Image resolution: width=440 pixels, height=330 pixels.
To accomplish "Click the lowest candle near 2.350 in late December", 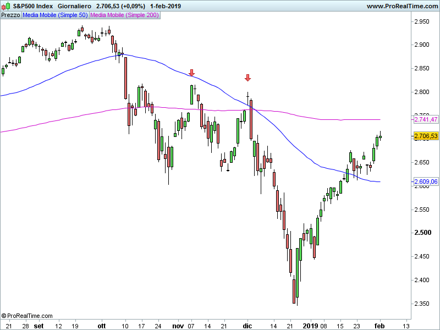I will [294, 291].
